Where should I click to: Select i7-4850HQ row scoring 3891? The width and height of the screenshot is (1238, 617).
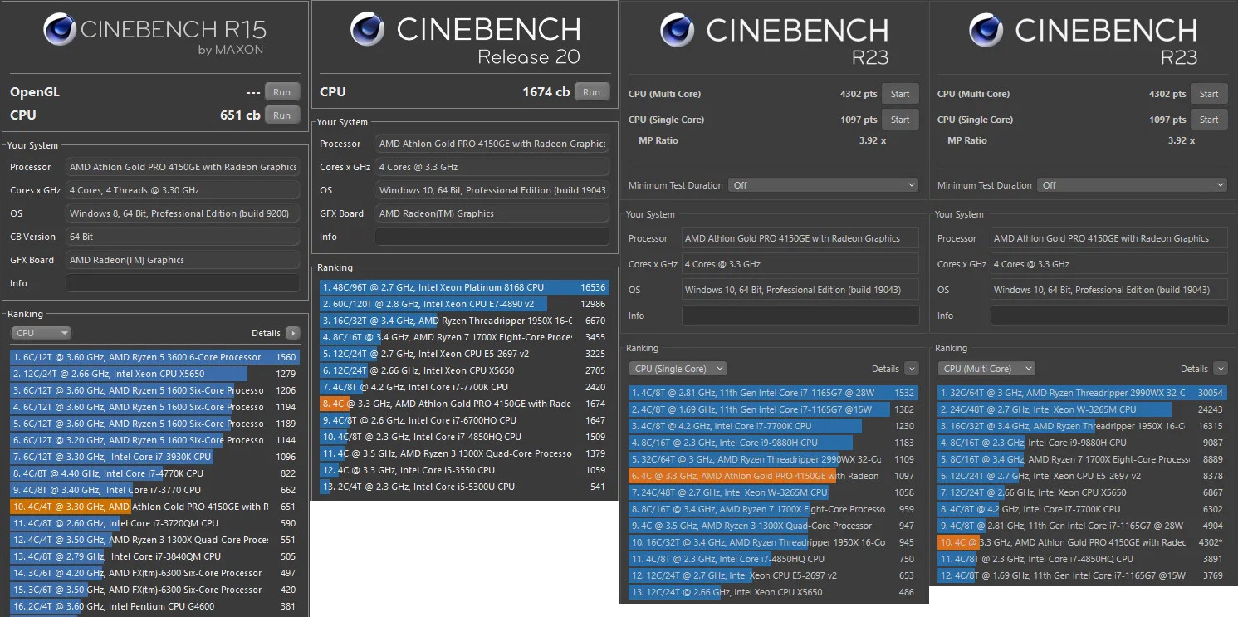1083,559
